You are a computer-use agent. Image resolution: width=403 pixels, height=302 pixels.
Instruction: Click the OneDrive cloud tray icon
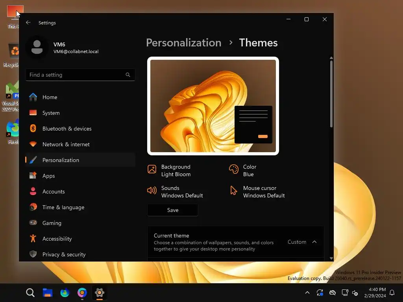point(333,293)
